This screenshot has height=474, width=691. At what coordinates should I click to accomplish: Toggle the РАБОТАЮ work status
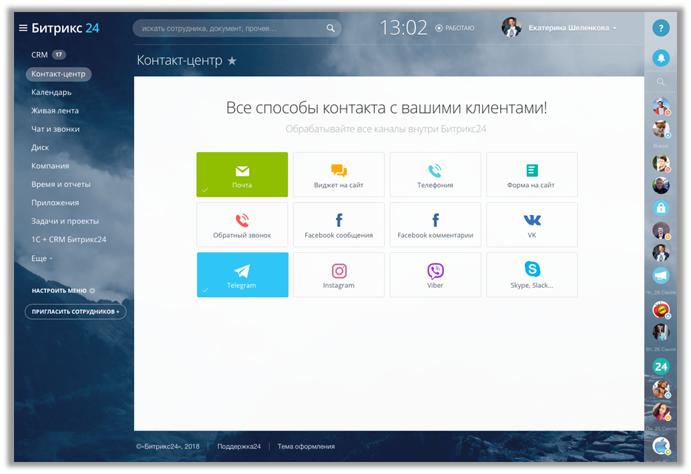(x=455, y=28)
